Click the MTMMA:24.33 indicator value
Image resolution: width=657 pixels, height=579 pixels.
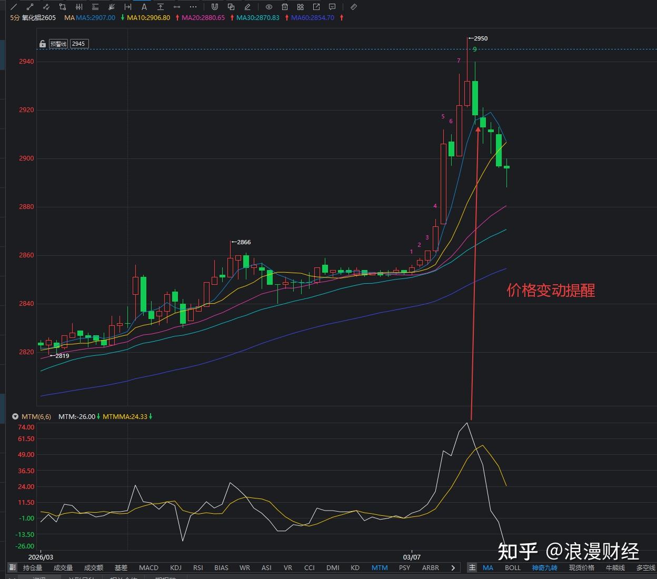(125, 416)
